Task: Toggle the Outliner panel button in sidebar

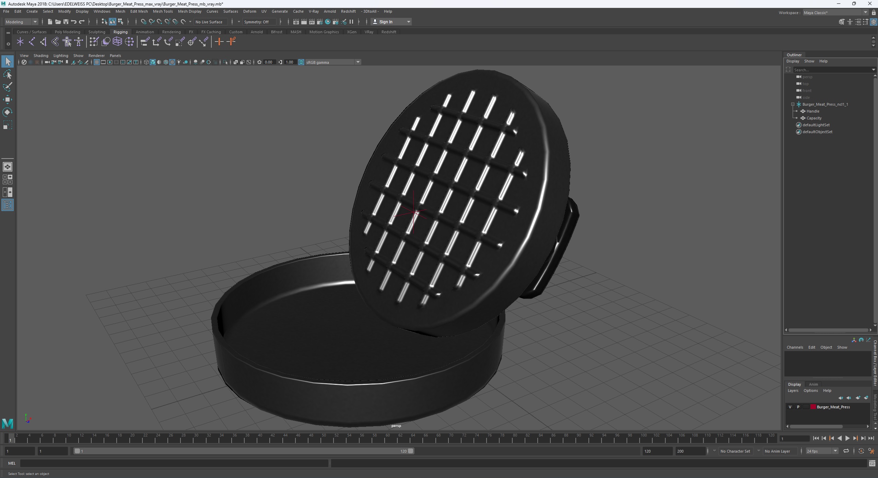Action: point(8,205)
